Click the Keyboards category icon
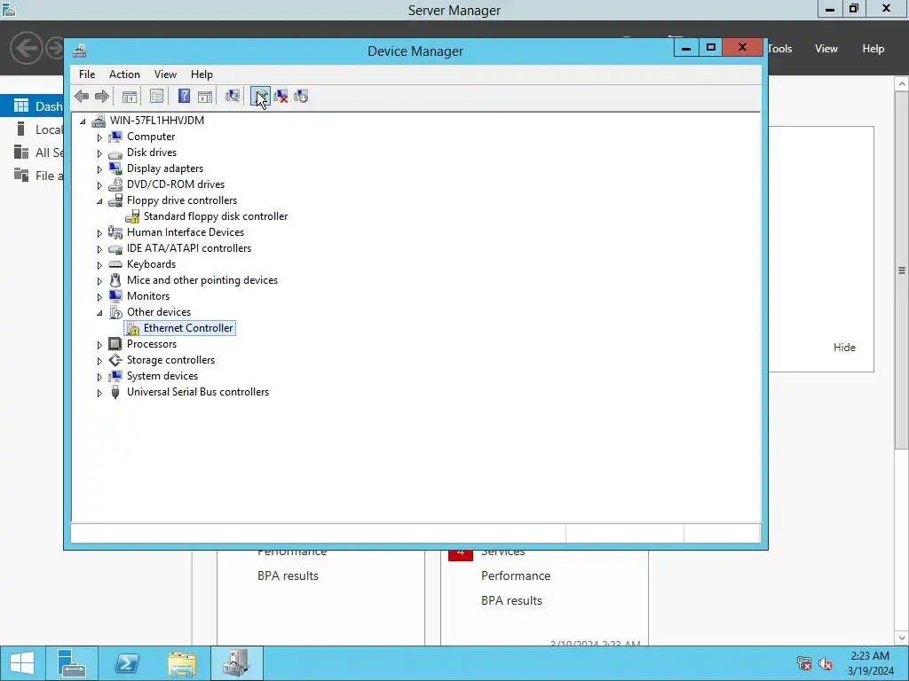This screenshot has width=909, height=681. (x=115, y=264)
